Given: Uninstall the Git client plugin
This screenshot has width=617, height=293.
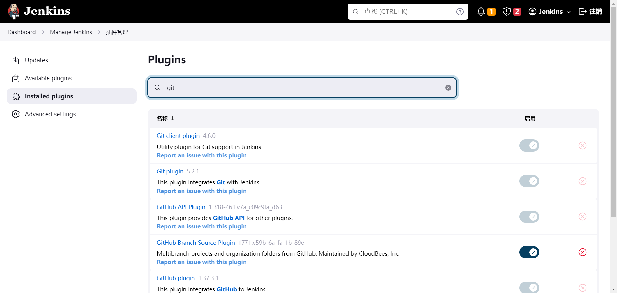Looking at the screenshot, I should click(x=582, y=146).
